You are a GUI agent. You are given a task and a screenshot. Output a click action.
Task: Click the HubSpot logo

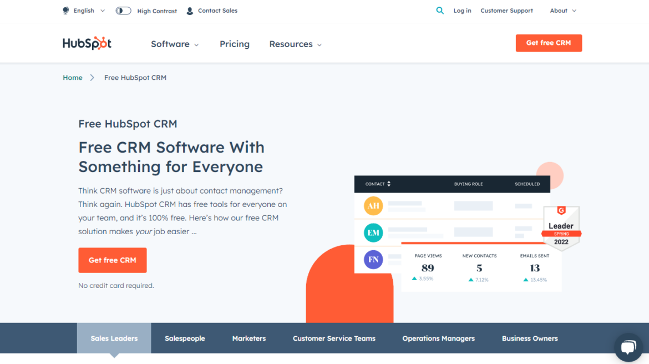87,43
